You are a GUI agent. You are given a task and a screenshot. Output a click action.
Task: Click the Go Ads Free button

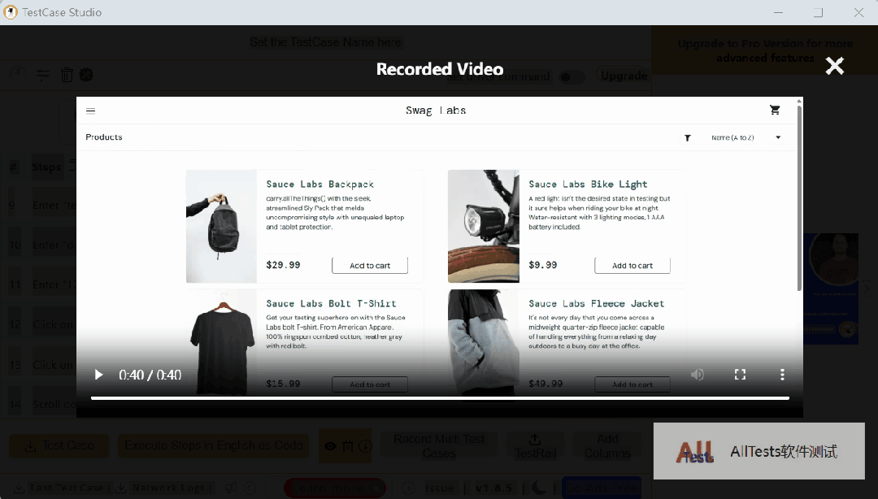[x=602, y=488]
